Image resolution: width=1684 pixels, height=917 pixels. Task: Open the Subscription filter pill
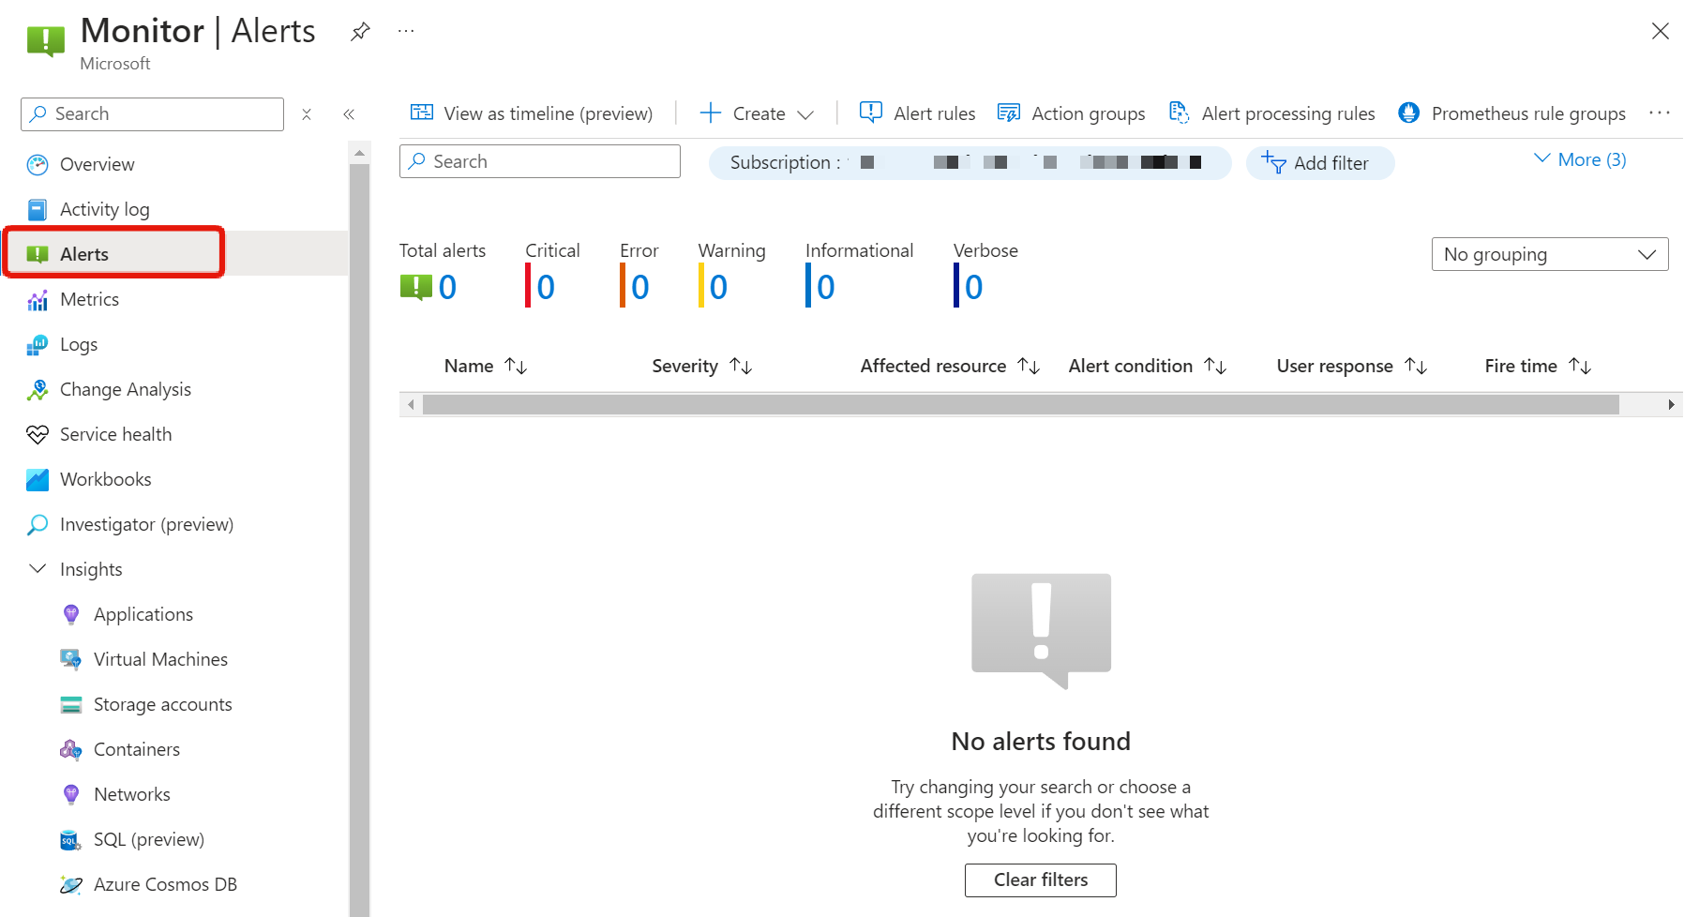[x=970, y=162]
